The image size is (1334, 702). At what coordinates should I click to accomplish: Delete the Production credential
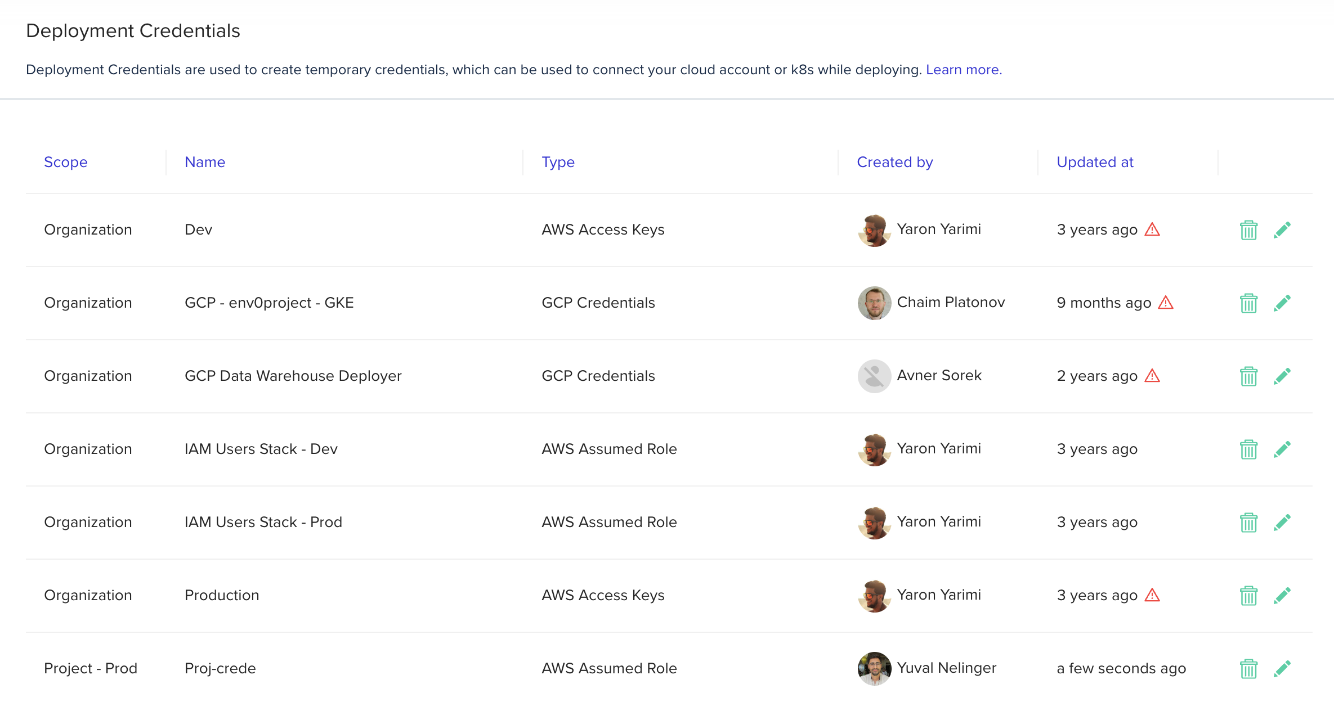(x=1248, y=596)
